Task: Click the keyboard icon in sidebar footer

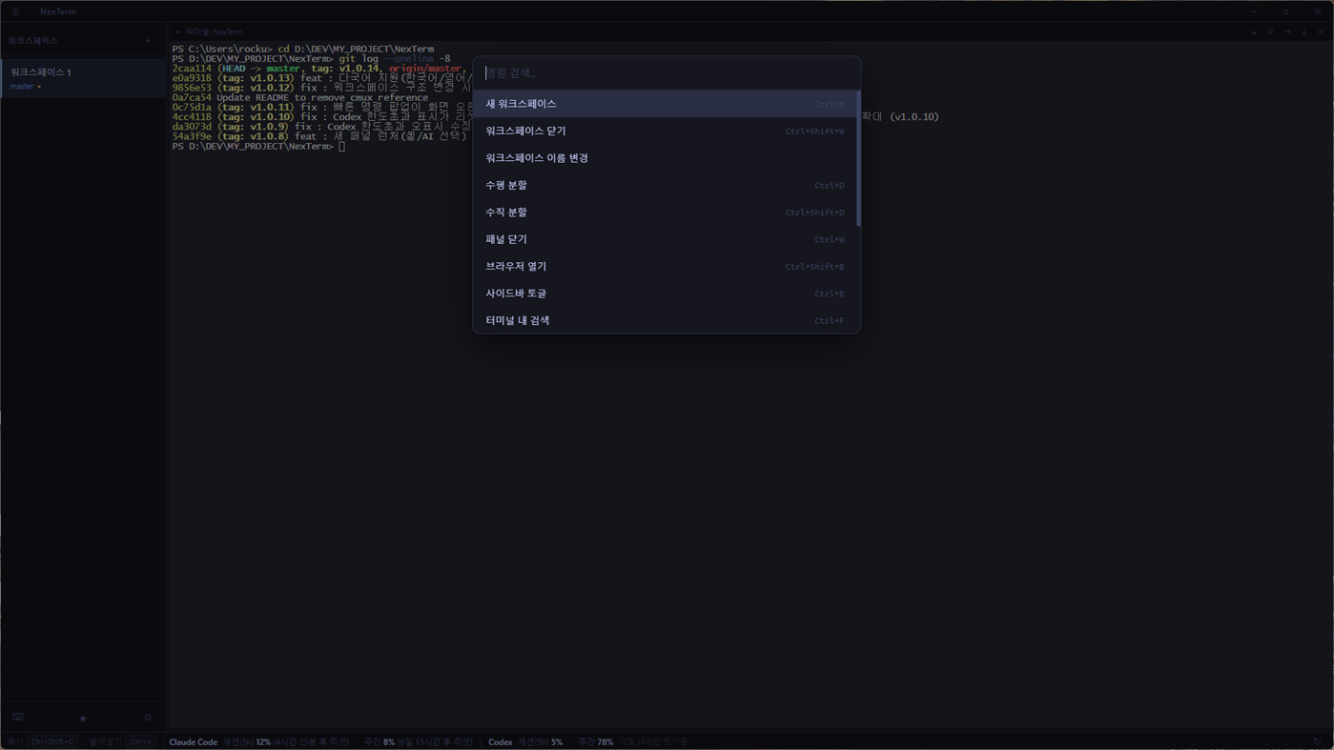Action: click(x=18, y=718)
